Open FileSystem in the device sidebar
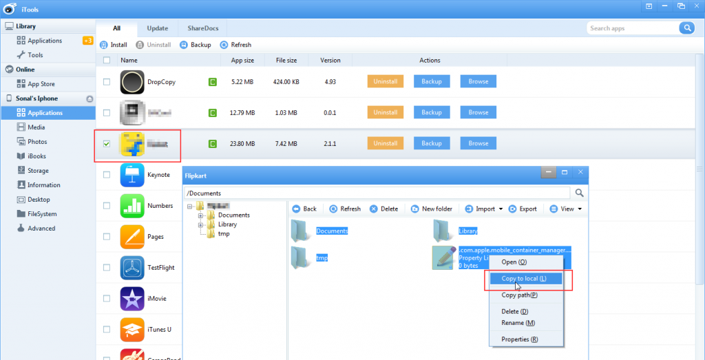 (42, 214)
